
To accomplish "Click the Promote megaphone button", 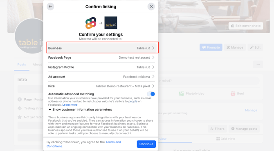I will click(211, 47).
